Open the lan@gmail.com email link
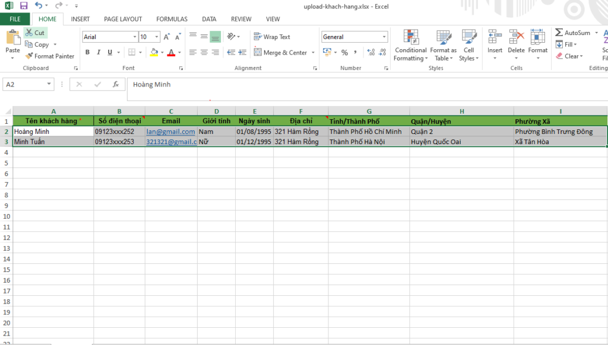The width and height of the screenshot is (608, 345). [170, 132]
